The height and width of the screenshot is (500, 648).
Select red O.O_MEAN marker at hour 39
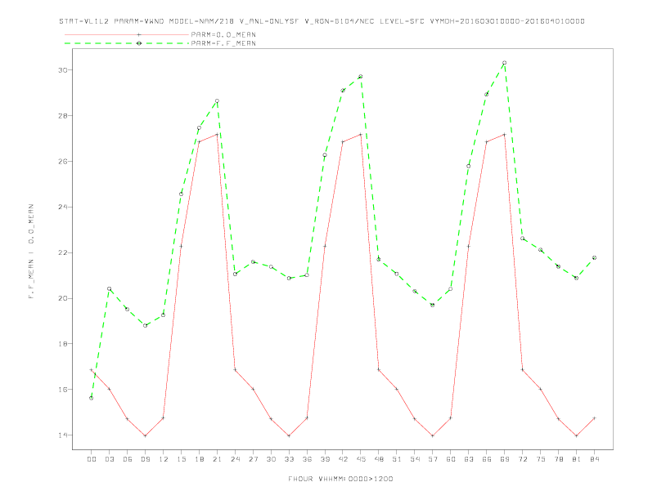point(325,246)
